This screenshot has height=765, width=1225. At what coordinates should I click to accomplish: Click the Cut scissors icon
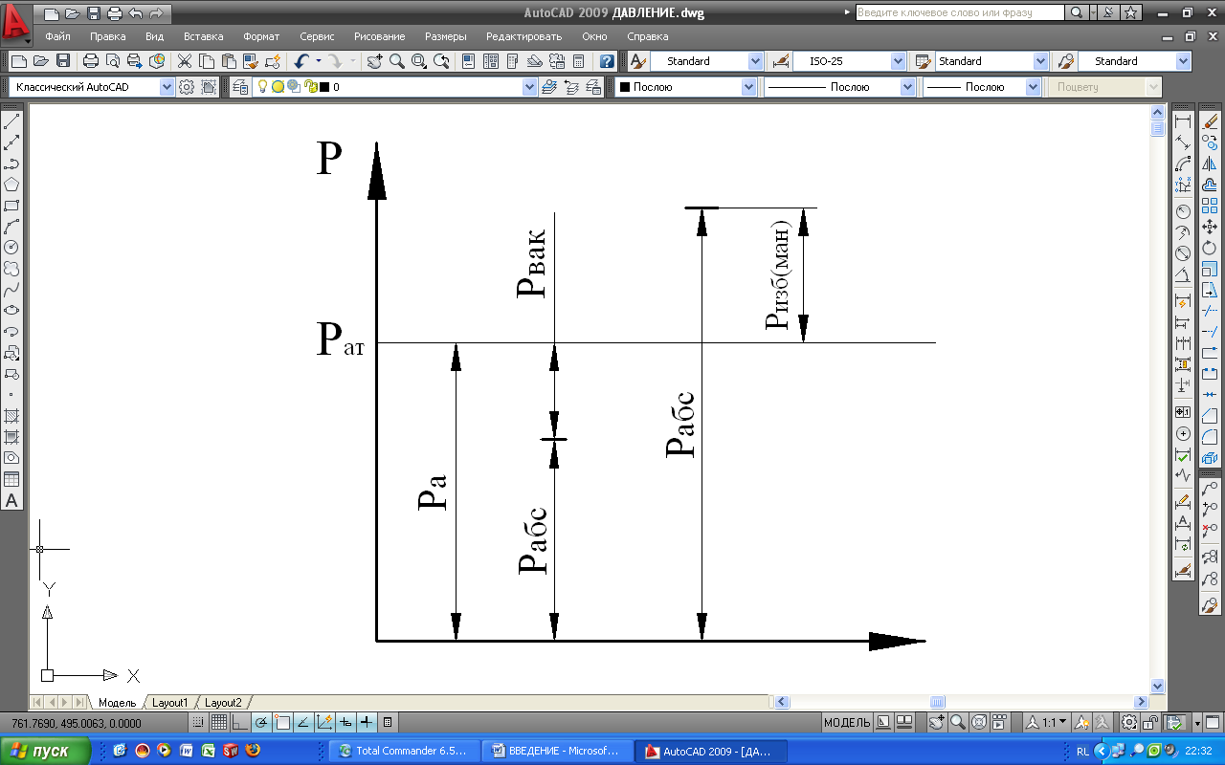[185, 61]
